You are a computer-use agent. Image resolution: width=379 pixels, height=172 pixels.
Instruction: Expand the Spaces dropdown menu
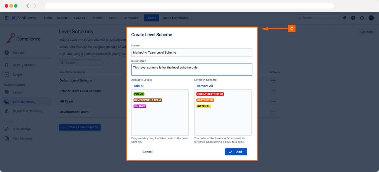click(81, 18)
